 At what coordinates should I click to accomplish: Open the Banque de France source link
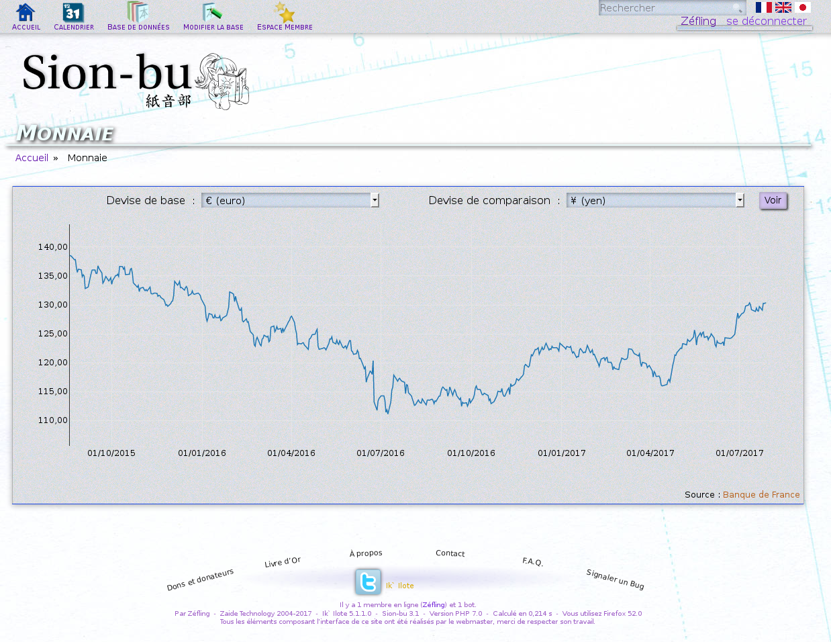tap(761, 494)
